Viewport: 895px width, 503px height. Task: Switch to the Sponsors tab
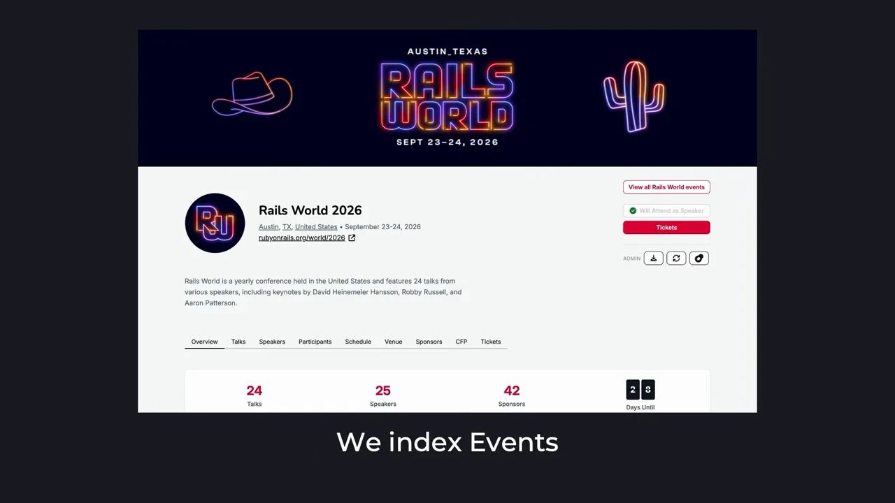point(429,342)
